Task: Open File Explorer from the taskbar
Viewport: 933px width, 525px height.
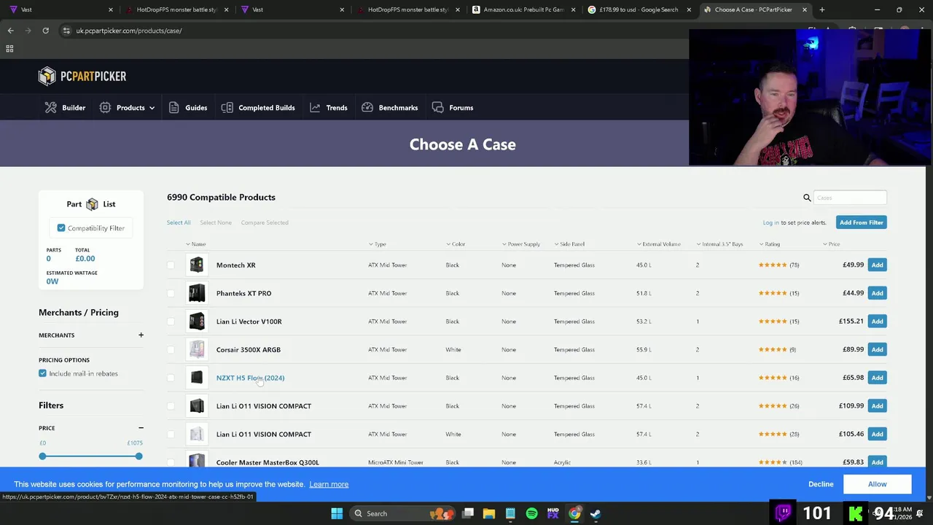Action: 489,513
